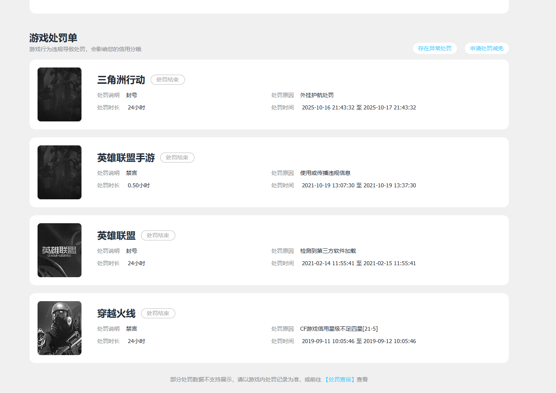Viewport: 556px width, 393px height.
Task: Click 处罚结束 badge next to 三角洲行动
Action: [x=168, y=80]
